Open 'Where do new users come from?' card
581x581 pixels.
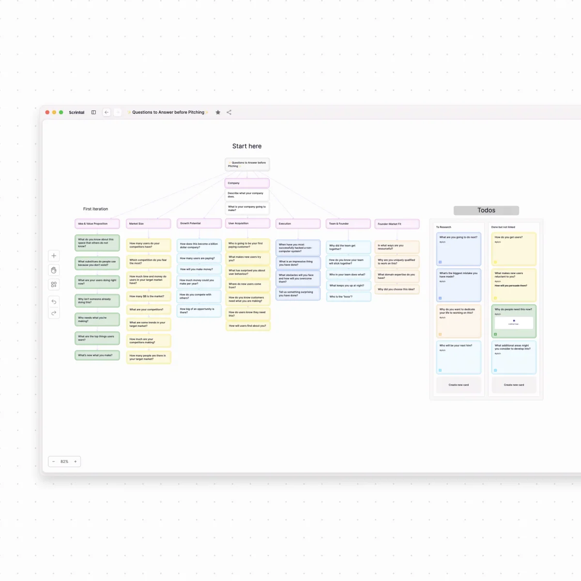[x=248, y=286]
